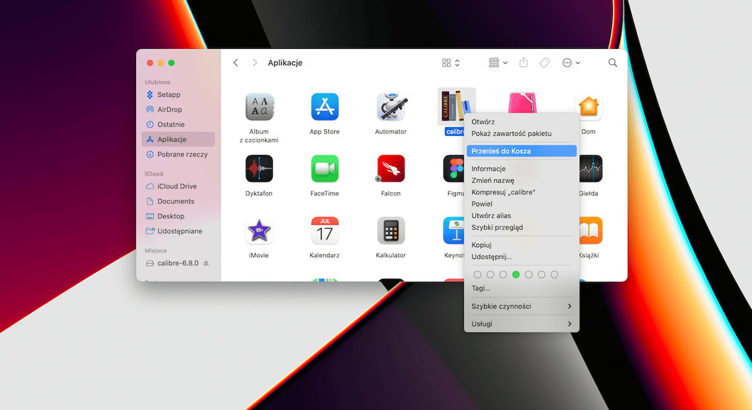Screen dimensions: 752x410
Task: Eject the calibre-6.8.0 disk image
Action: point(206,263)
